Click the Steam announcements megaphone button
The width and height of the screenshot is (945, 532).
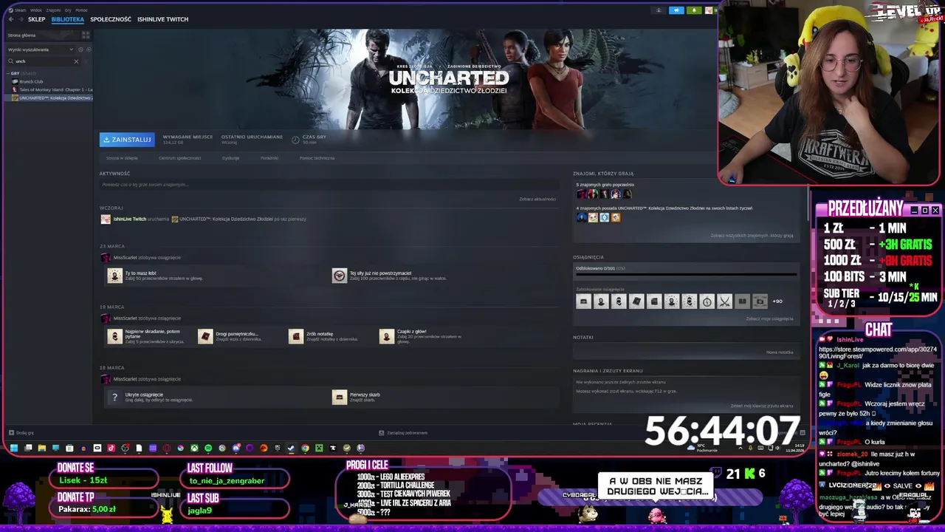pyautogui.click(x=676, y=10)
